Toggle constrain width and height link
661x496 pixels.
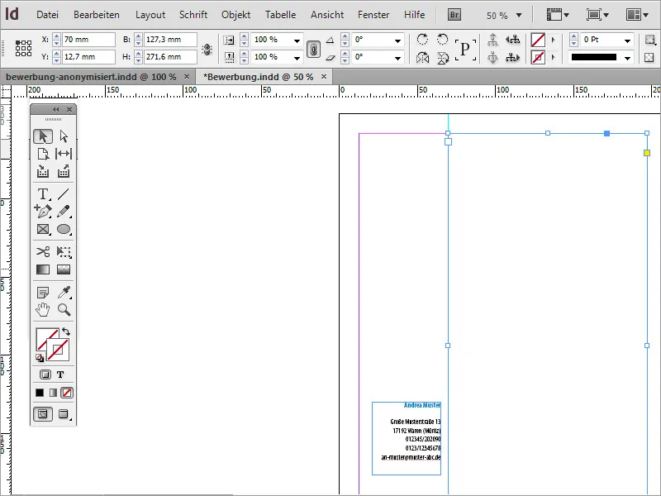click(207, 50)
